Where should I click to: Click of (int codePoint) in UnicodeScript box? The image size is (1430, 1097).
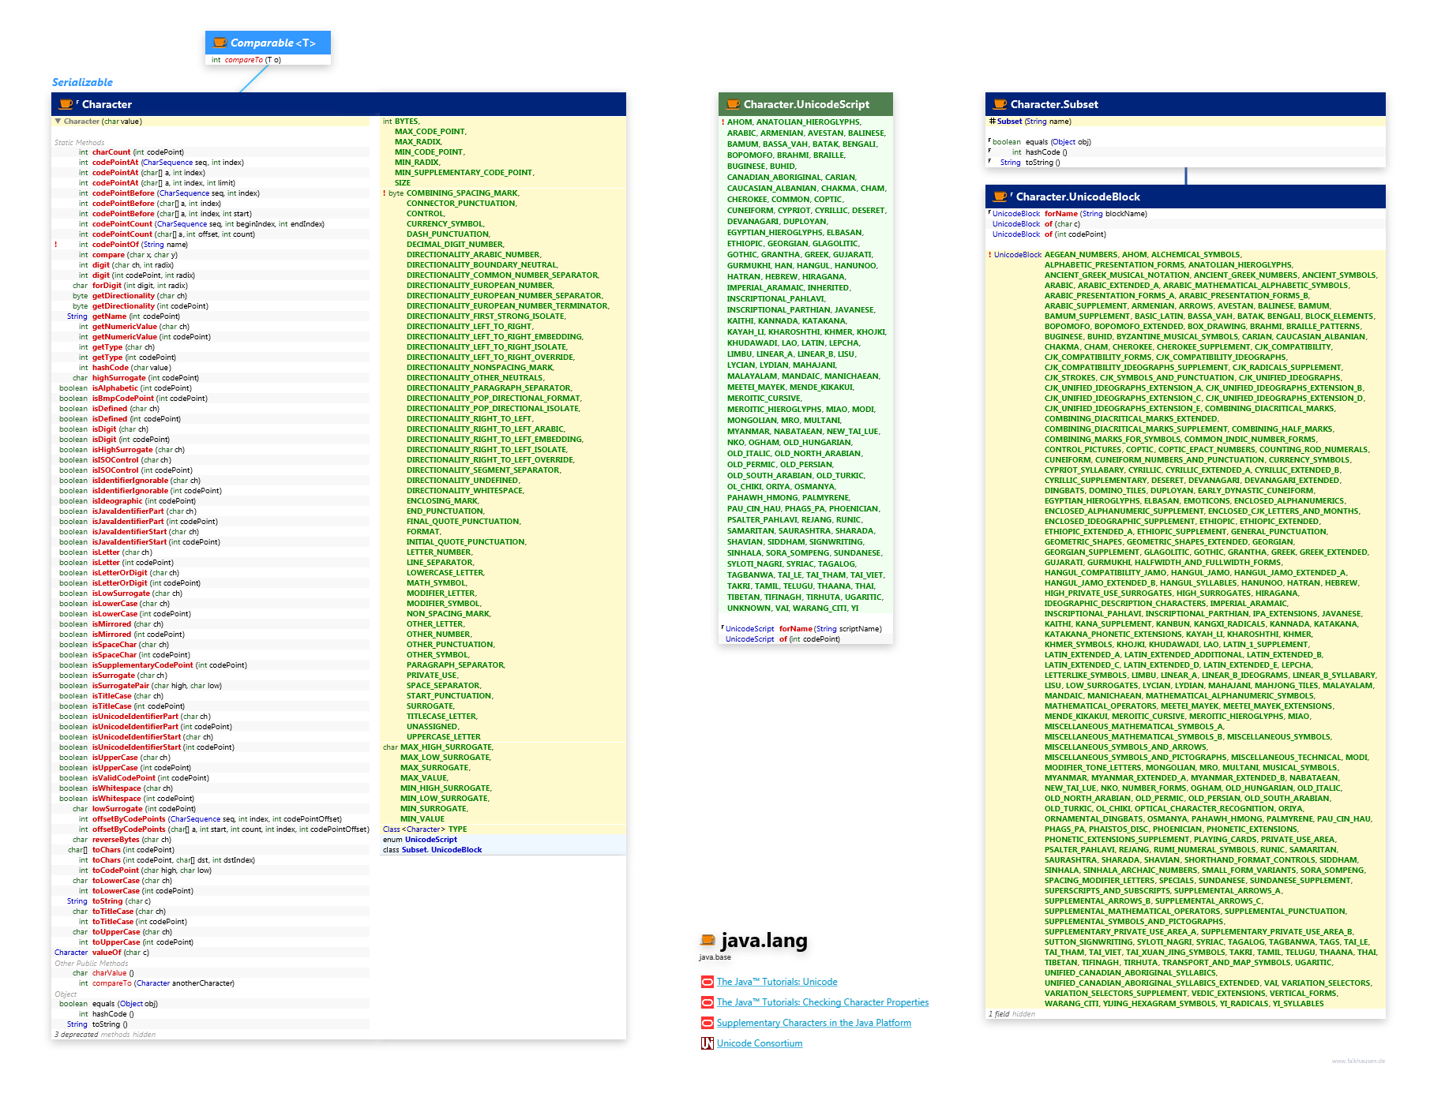point(809,639)
